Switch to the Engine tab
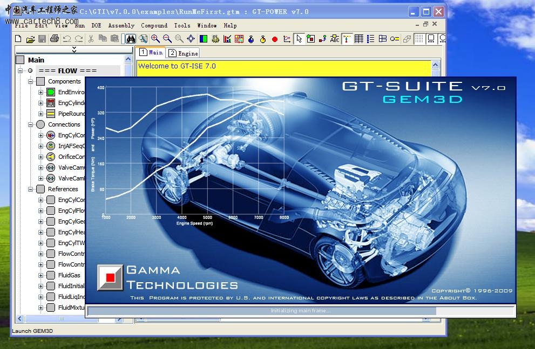535x349 pixels. (x=183, y=53)
